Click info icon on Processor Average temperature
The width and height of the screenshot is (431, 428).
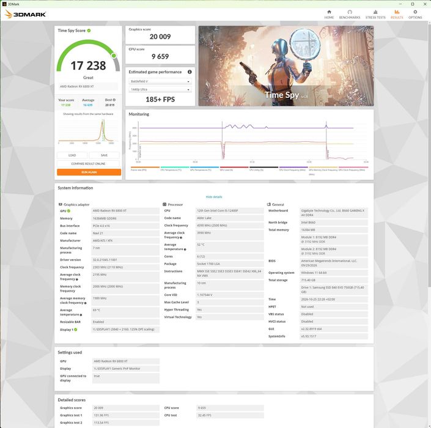185,249
